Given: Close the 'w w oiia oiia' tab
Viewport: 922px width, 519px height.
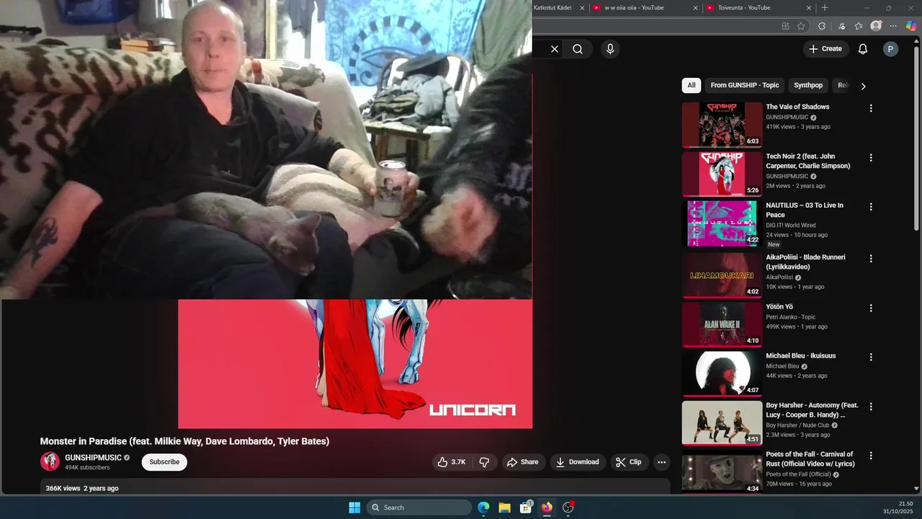Looking at the screenshot, I should pos(696,8).
